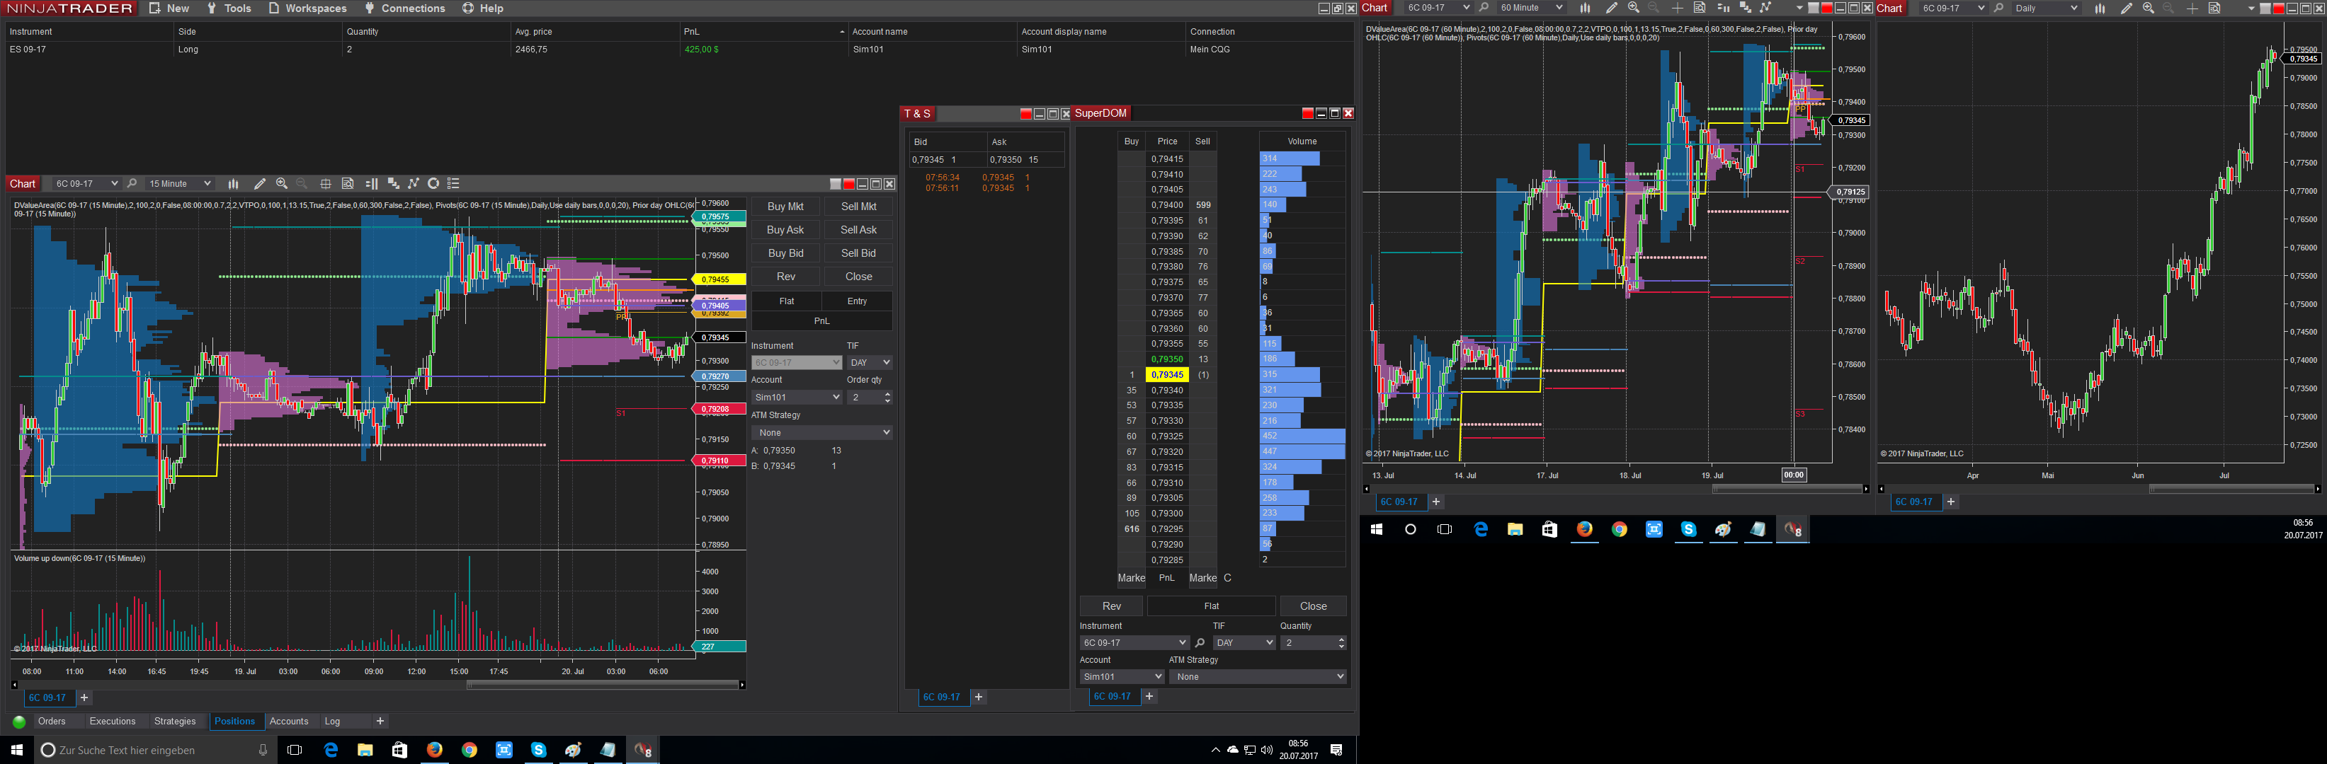The width and height of the screenshot is (2327, 764).
Task: Click Rev button in SuperDOM
Action: pos(1111,606)
